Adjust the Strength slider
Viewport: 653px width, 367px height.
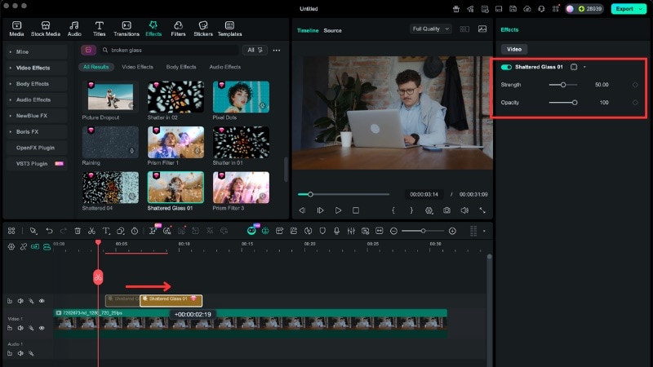pos(563,85)
